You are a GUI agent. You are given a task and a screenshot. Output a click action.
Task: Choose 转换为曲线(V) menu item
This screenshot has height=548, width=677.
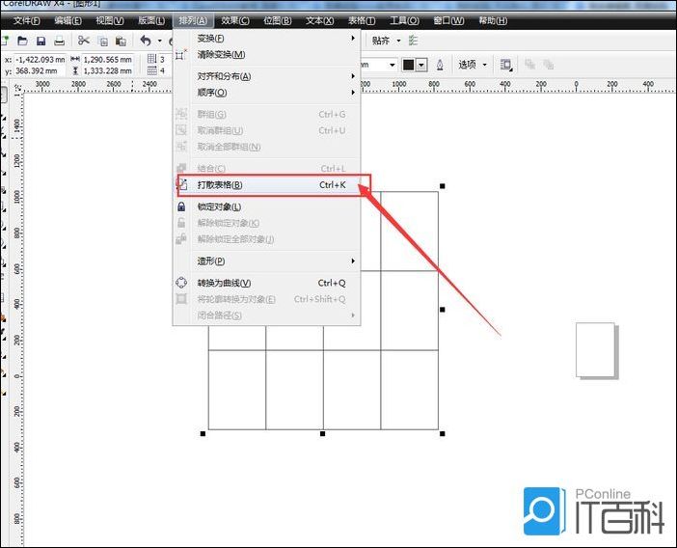pos(267,283)
